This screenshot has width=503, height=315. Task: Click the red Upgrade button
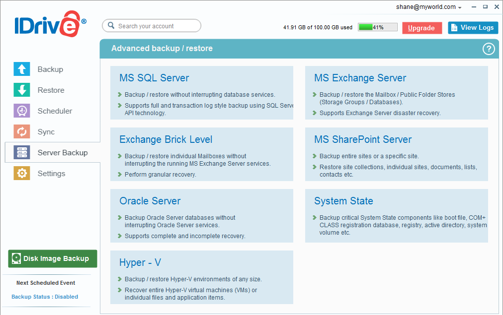422,28
